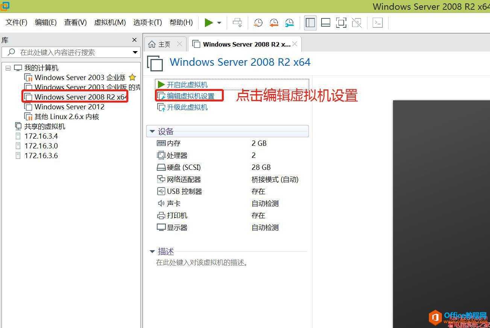The image size is (490, 328).
Task: Select remote host 172.16.3.6
Action: click(x=41, y=156)
